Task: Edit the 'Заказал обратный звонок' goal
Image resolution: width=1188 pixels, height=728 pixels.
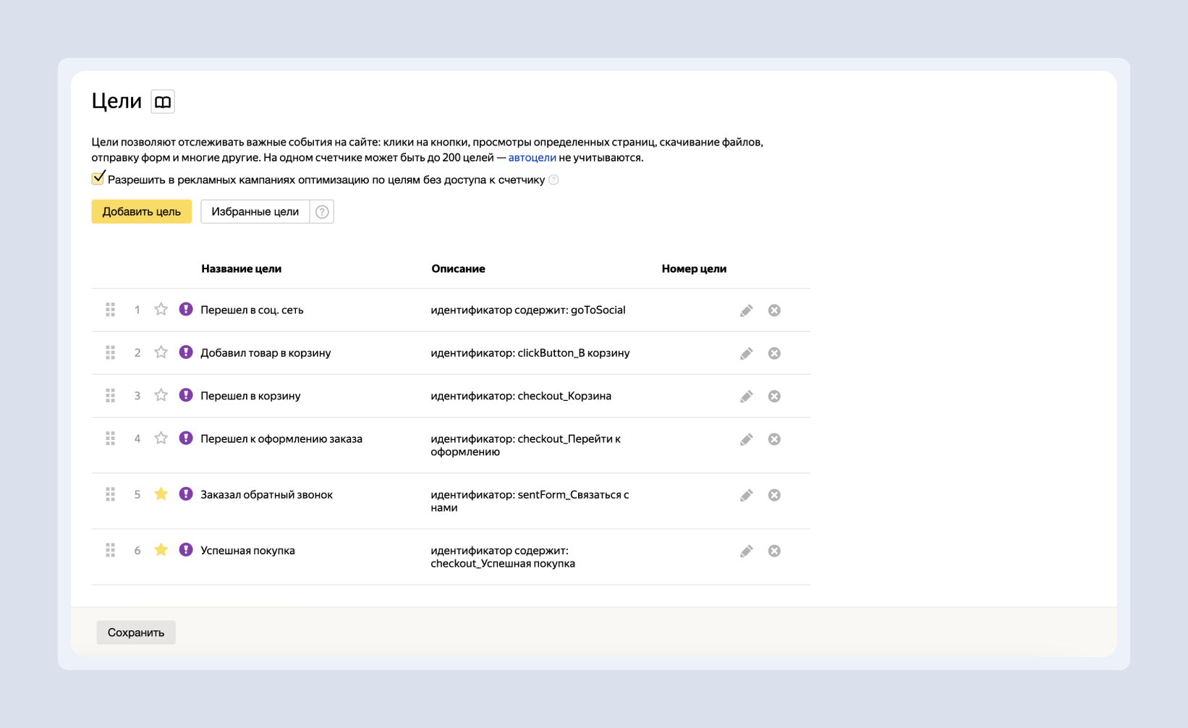Action: [x=746, y=495]
